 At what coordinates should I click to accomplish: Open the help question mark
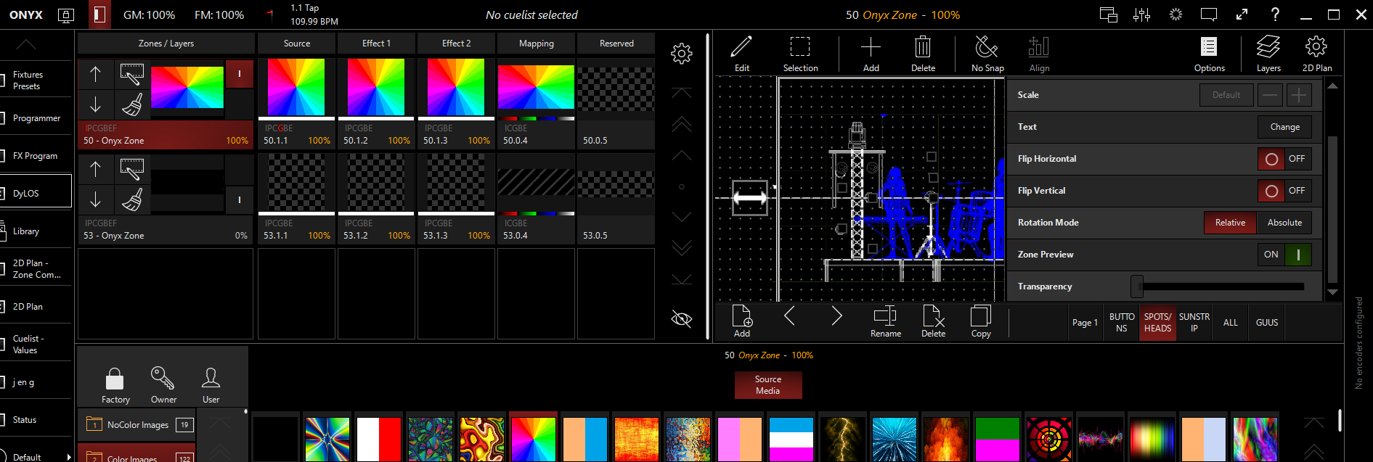pyautogui.click(x=1275, y=15)
